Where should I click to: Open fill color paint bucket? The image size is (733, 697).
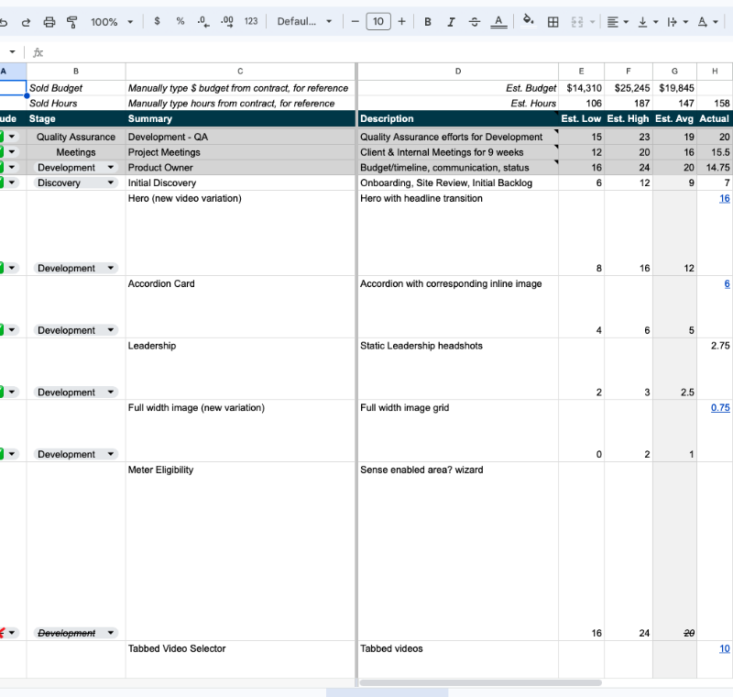pos(529,21)
